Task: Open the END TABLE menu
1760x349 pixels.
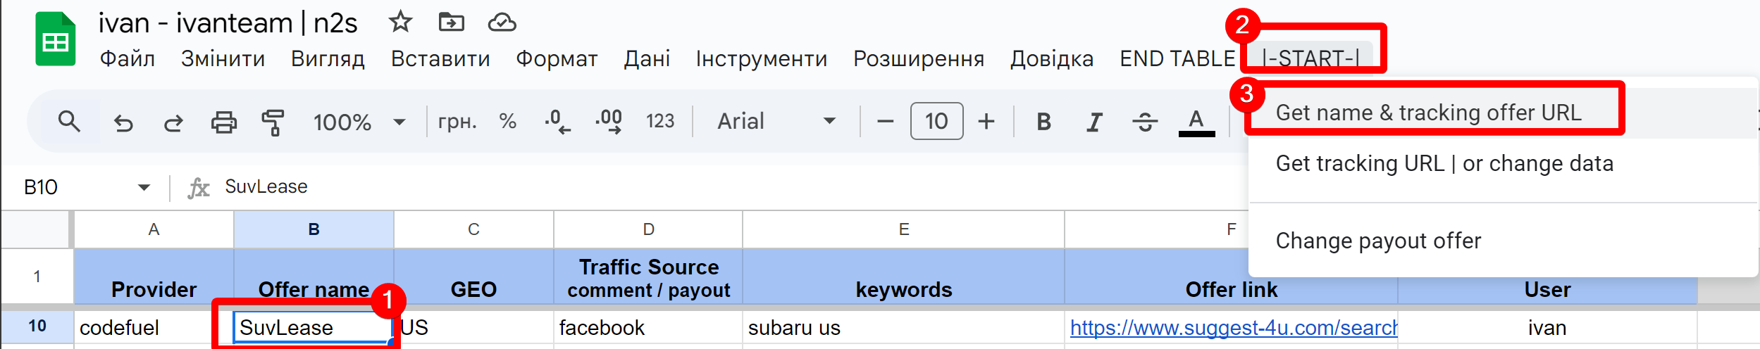Action: 1177,58
